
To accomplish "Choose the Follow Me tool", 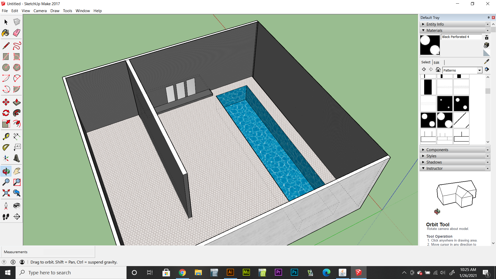I will (x=17, y=113).
